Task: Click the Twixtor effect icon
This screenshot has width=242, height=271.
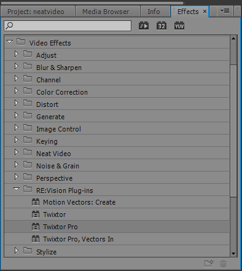Action: [x=36, y=214]
